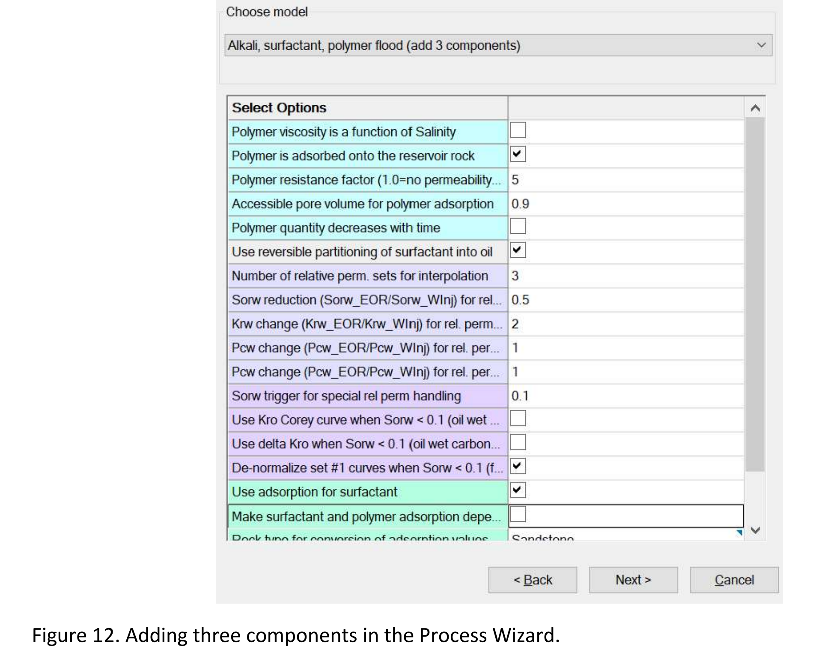Image resolution: width=816 pixels, height=661 pixels.
Task: Enable polymer viscosity function of salinity checkbox
Action: pos(518,130)
